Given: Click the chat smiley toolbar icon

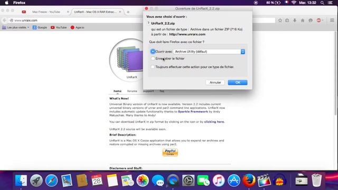Looking at the screenshot, I should point(311,20).
